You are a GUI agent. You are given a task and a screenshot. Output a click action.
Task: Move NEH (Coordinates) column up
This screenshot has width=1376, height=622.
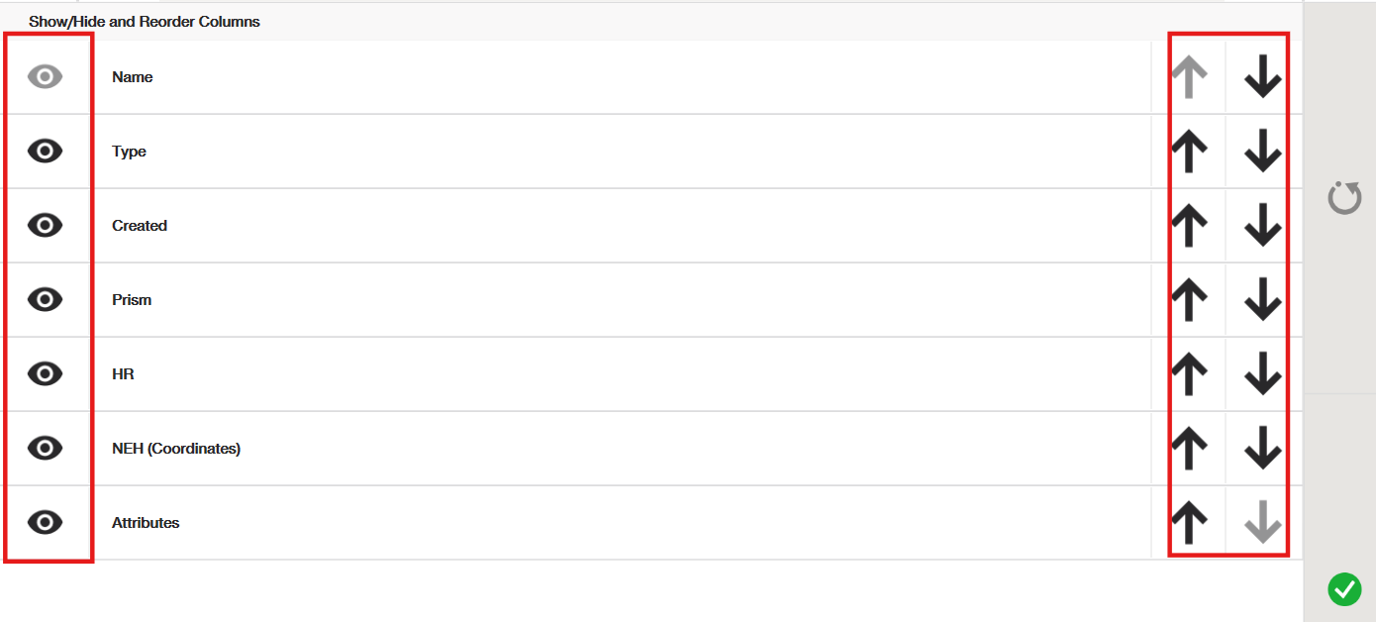pyautogui.click(x=1189, y=449)
